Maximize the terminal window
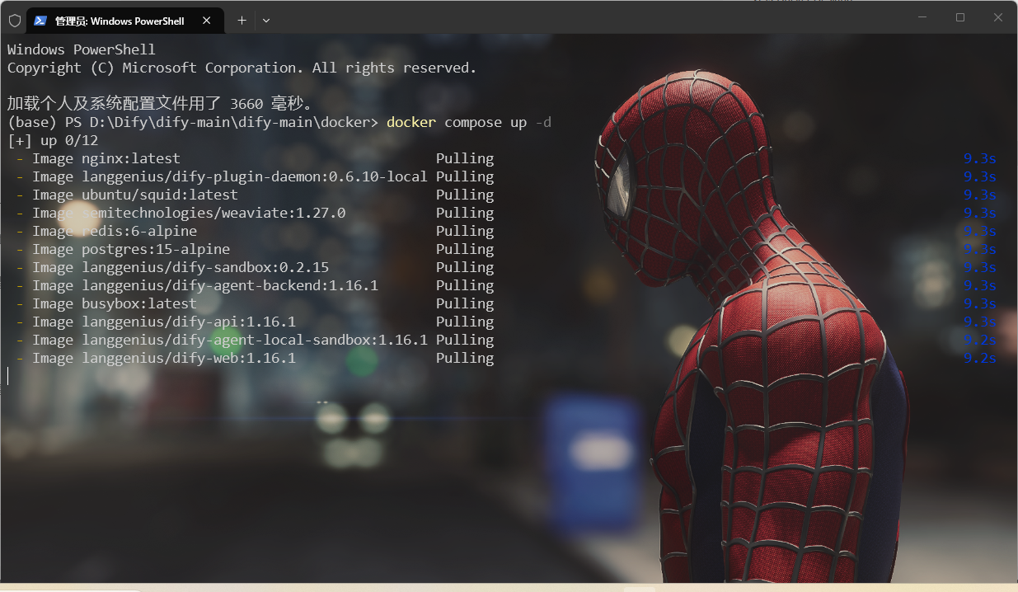 960,17
